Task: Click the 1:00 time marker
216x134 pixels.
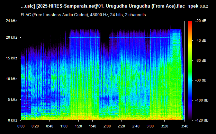Action: coord(64,126)
